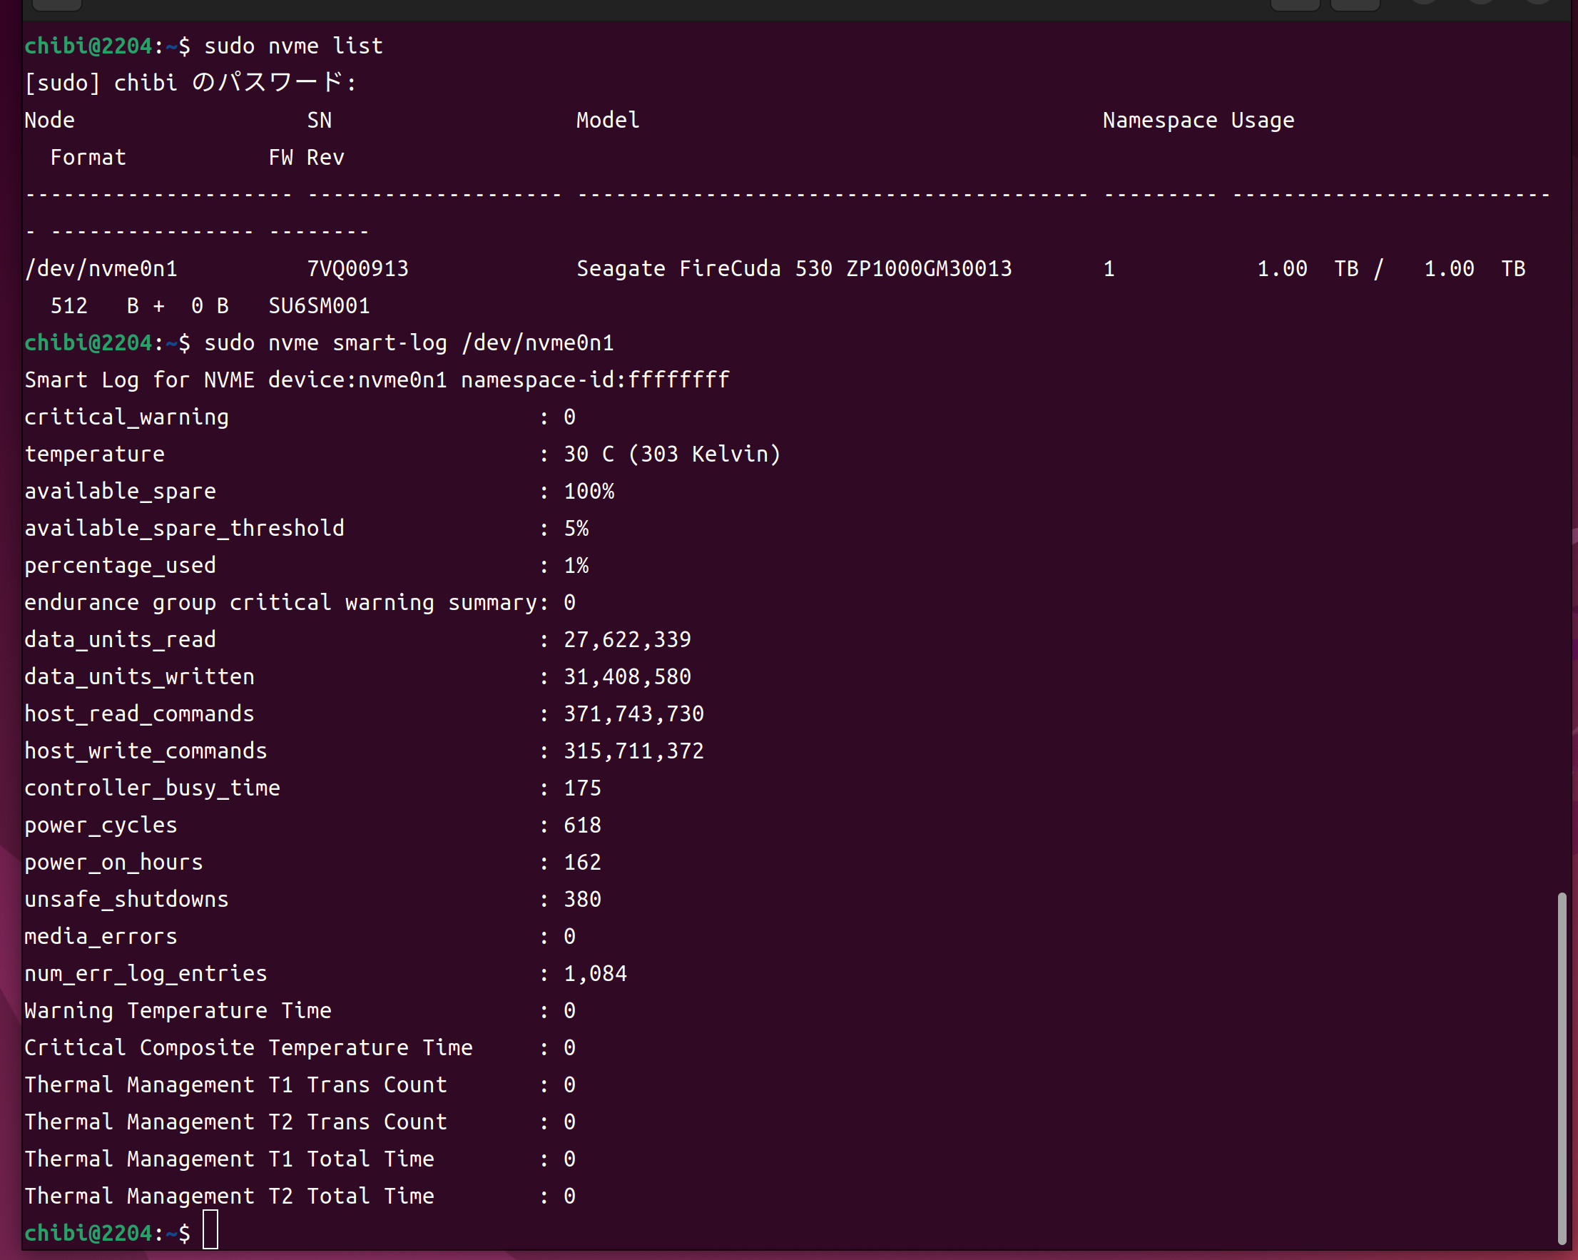Click the sudo nvme list command text

coord(292,46)
